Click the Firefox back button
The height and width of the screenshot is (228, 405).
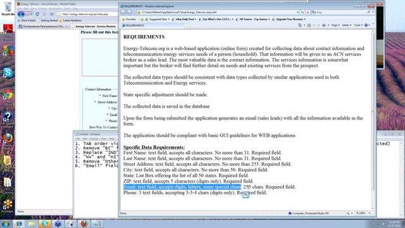[21, 14]
